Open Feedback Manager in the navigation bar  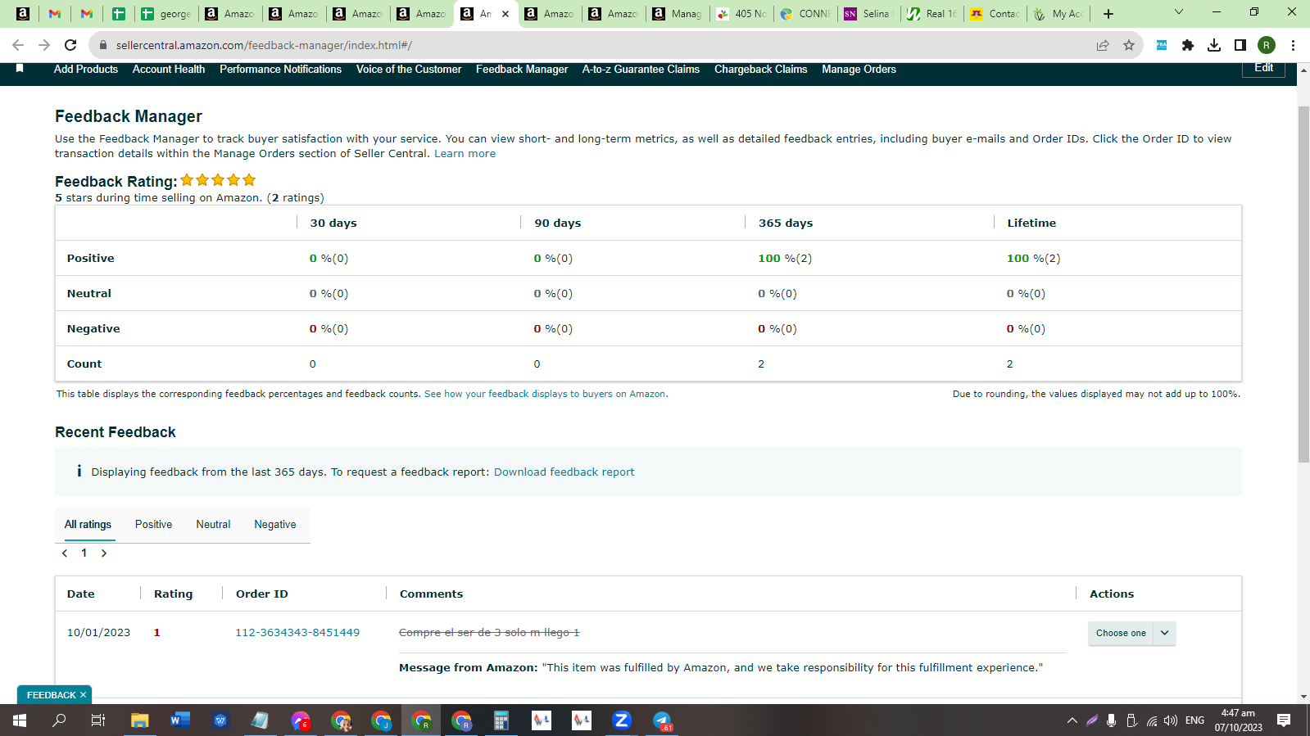tap(522, 69)
